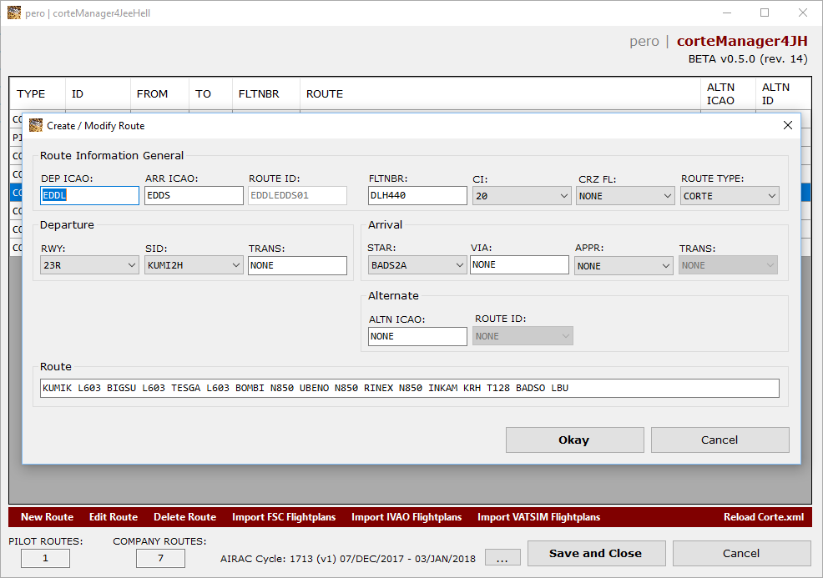Image resolution: width=823 pixels, height=578 pixels.
Task: Click the ALTN ICAO input field
Action: click(x=417, y=337)
